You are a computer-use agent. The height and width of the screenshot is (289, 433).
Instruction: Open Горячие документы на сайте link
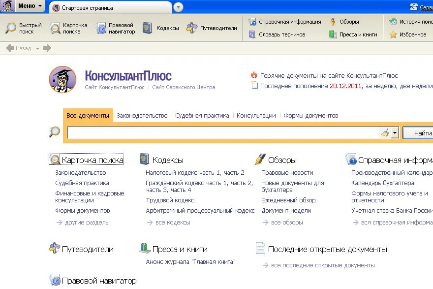[329, 75]
